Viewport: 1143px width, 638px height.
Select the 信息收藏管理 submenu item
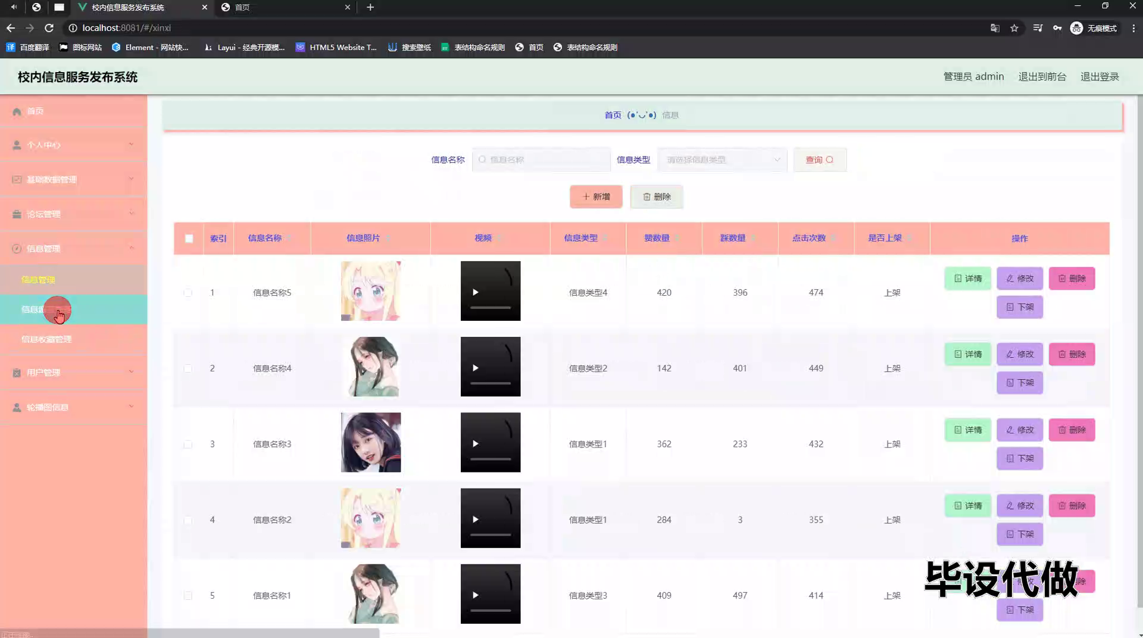tap(73, 339)
